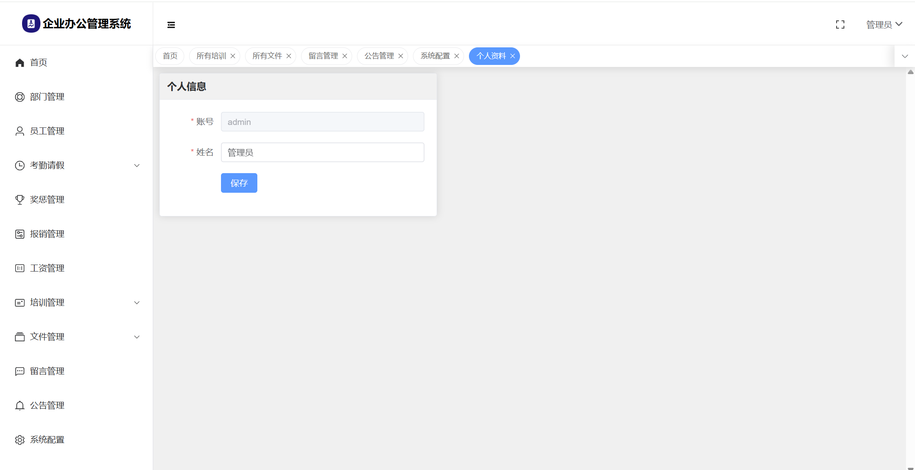Click the 保存 button

[239, 183]
